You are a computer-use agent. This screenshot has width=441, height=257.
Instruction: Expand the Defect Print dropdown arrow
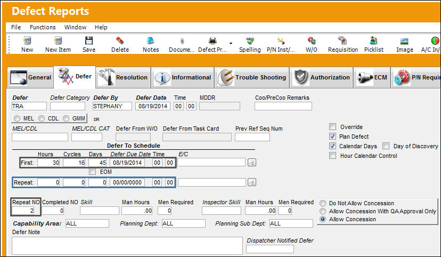click(x=231, y=44)
